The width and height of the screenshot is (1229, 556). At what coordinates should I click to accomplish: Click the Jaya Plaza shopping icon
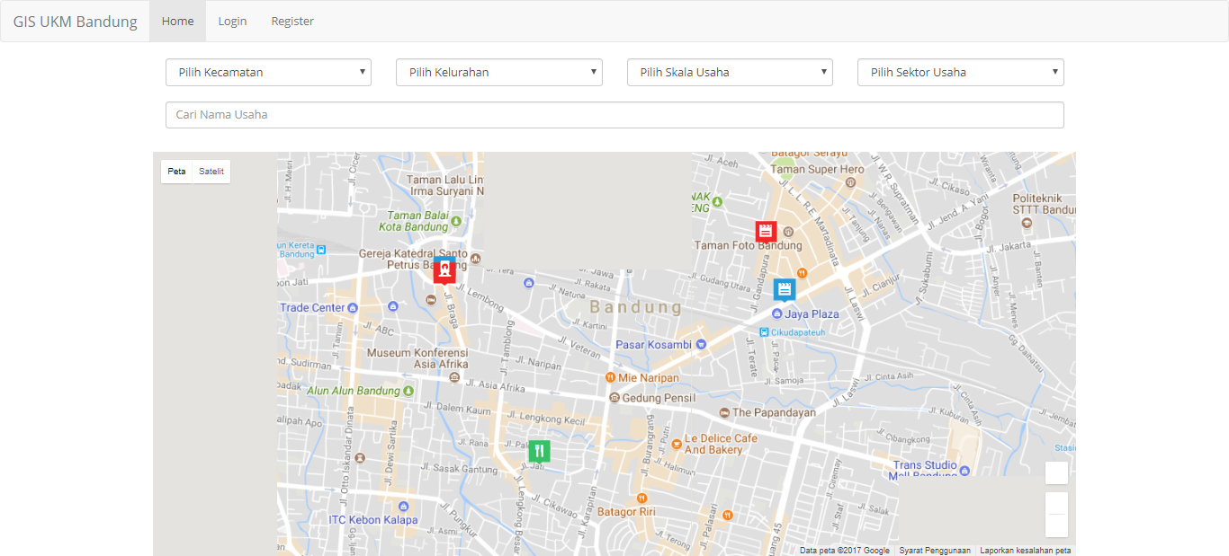click(776, 313)
